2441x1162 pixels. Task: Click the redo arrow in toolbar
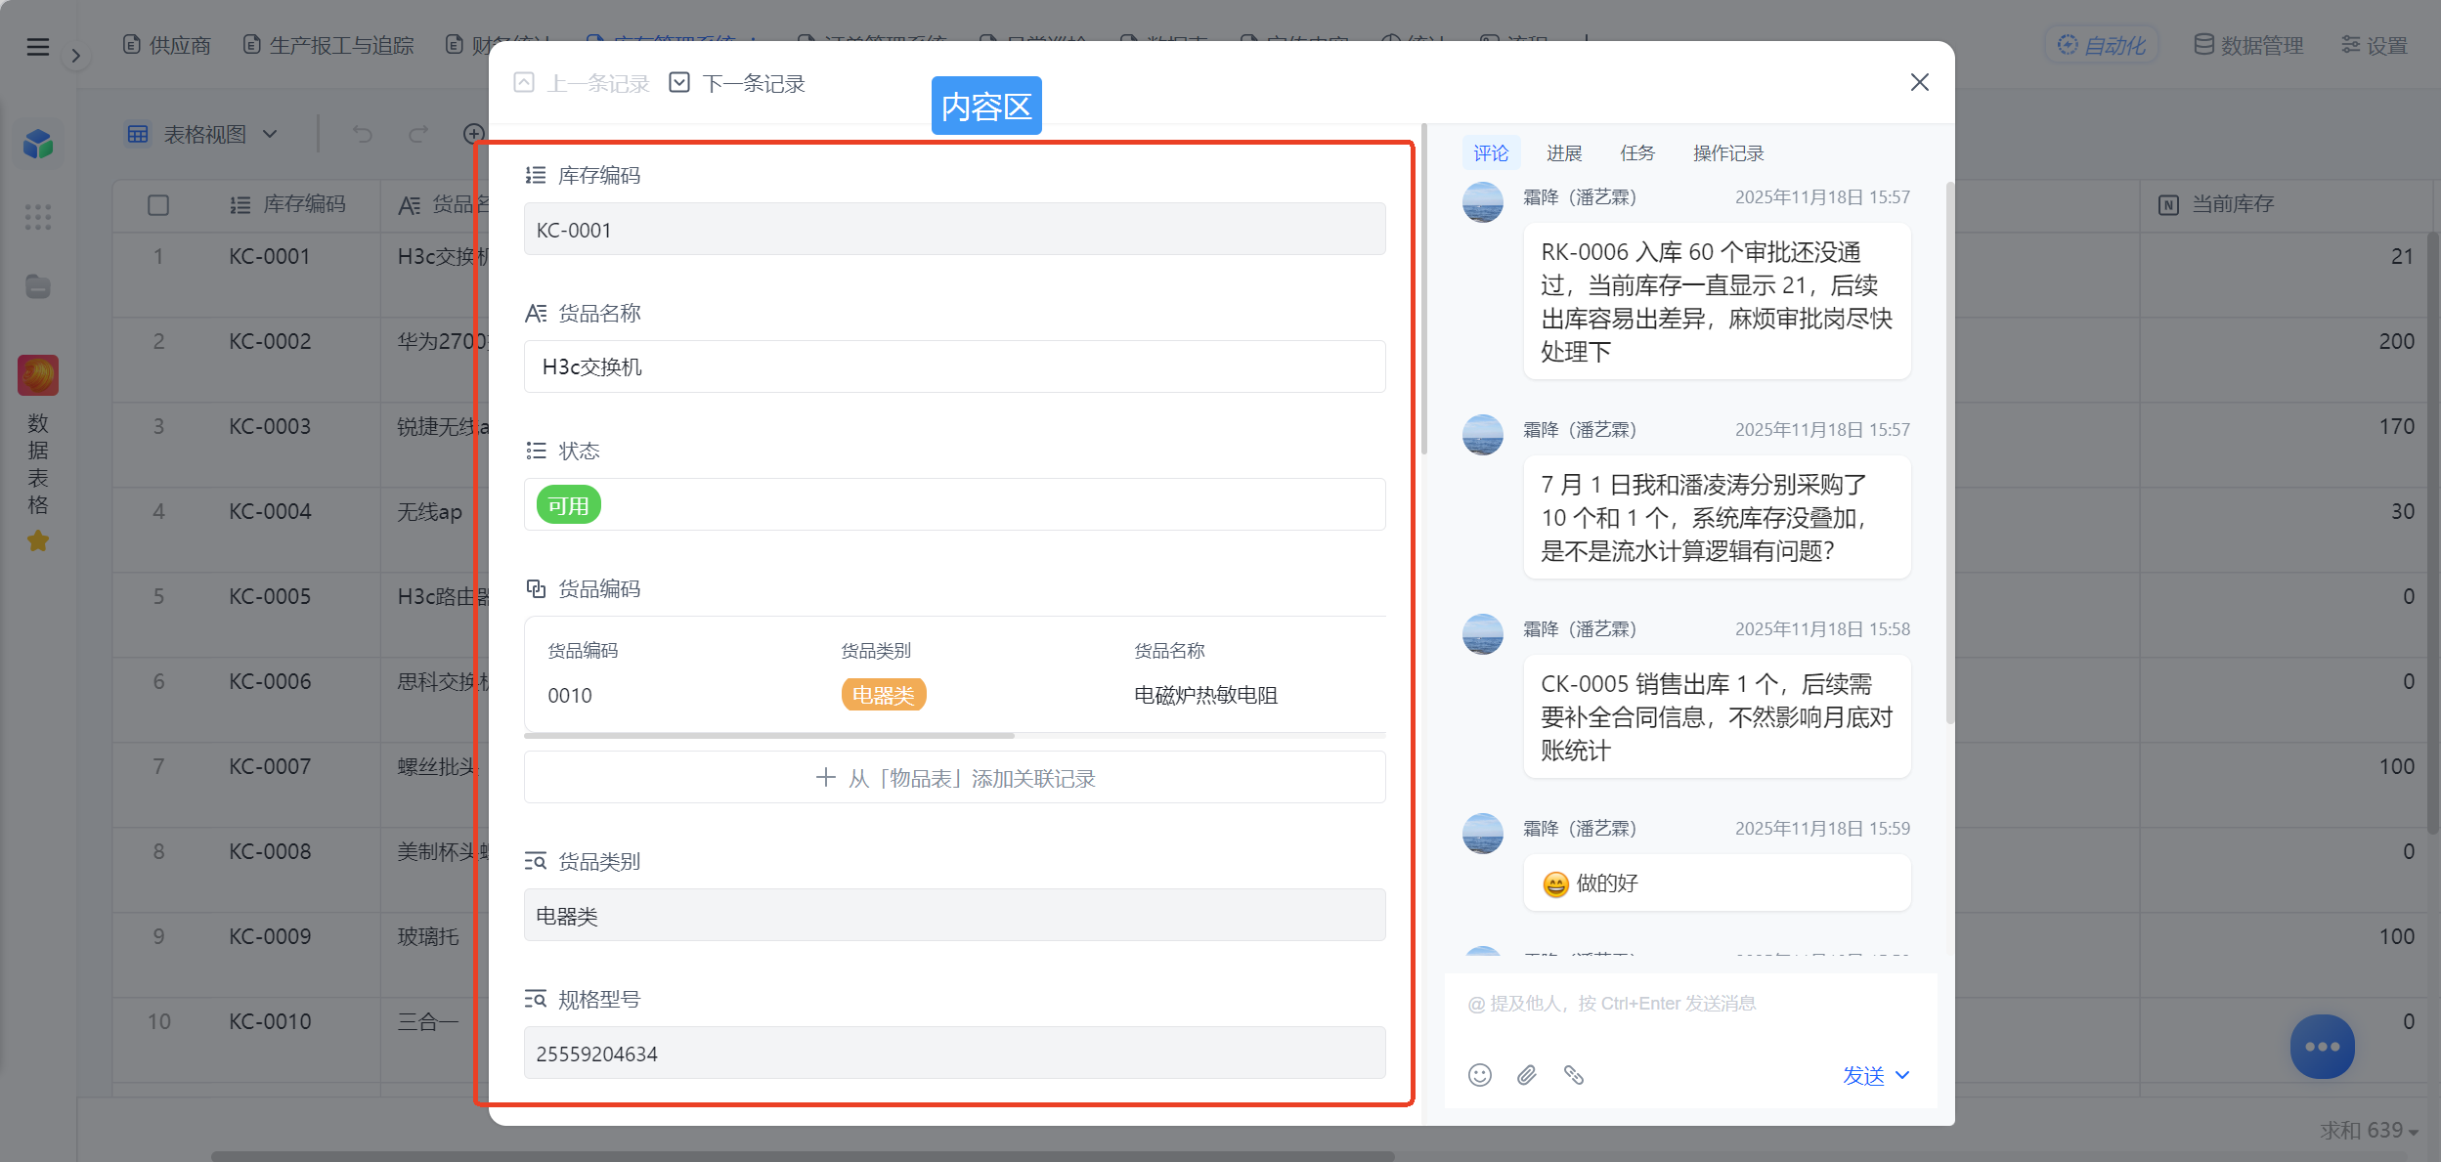pyautogui.click(x=418, y=134)
